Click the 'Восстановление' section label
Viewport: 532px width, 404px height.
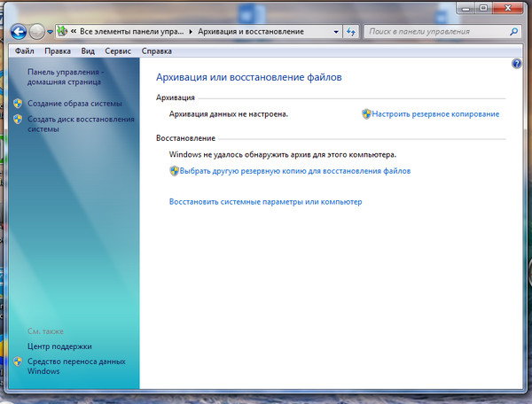coord(185,138)
